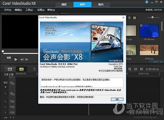Open the 帮助(H) menu
The image size is (164, 120).
click(51, 10)
